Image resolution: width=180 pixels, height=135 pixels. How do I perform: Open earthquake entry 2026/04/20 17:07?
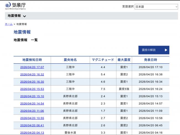coord(32,67)
